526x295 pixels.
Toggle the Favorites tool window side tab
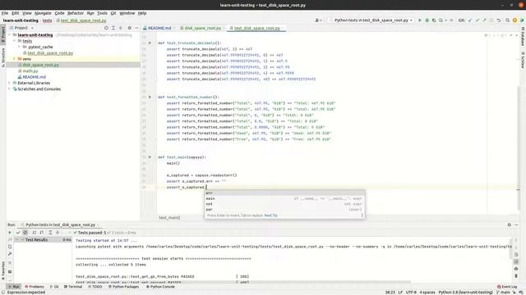3,270
